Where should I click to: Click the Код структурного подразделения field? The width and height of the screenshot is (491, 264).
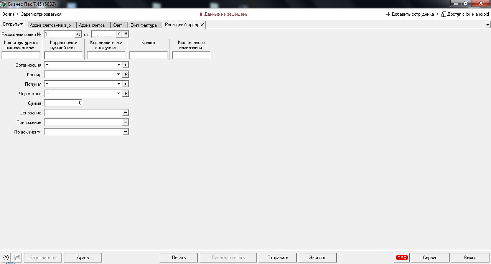tap(21, 55)
